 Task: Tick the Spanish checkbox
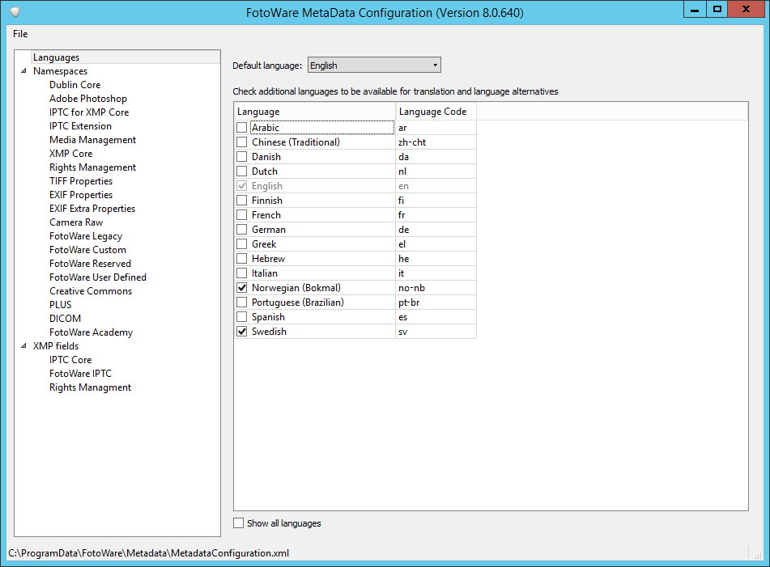pyautogui.click(x=241, y=317)
